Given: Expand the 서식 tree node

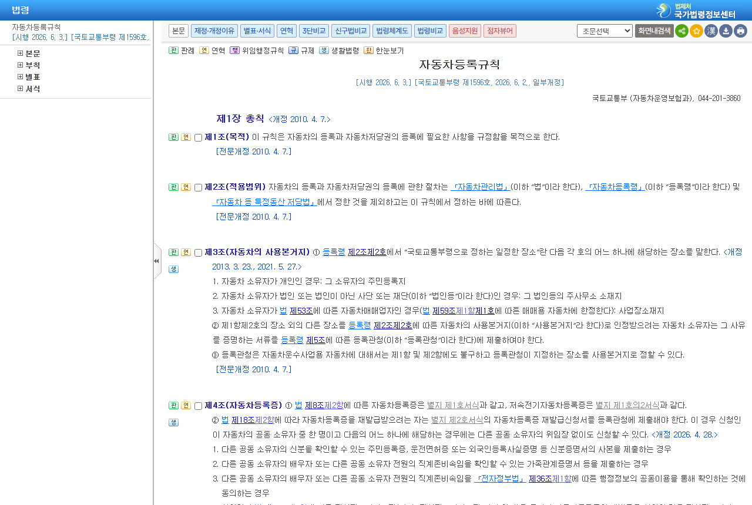Looking at the screenshot, I should tap(21, 89).
